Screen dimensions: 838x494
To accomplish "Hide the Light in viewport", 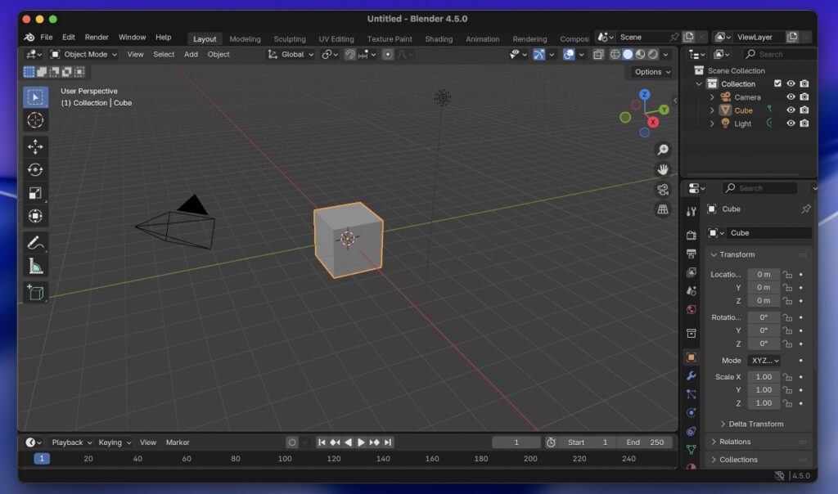I will coord(791,123).
